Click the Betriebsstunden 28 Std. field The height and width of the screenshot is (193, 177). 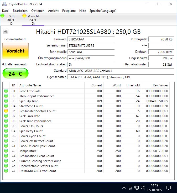click(161, 64)
